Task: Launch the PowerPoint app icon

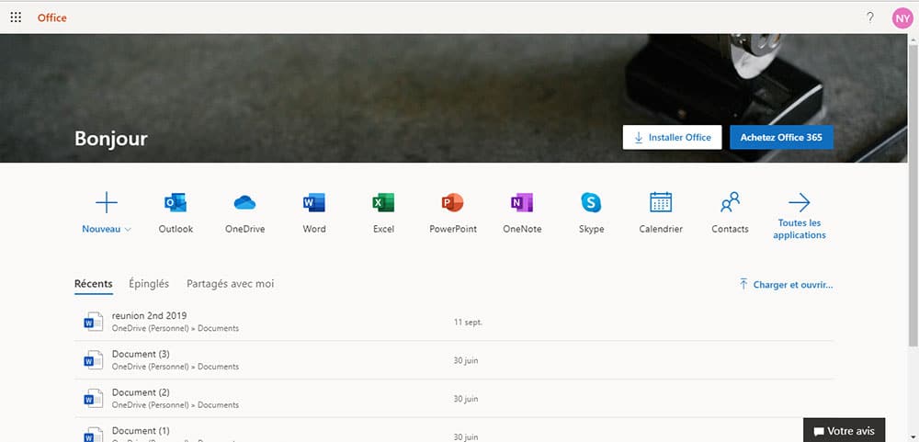Action: point(452,203)
